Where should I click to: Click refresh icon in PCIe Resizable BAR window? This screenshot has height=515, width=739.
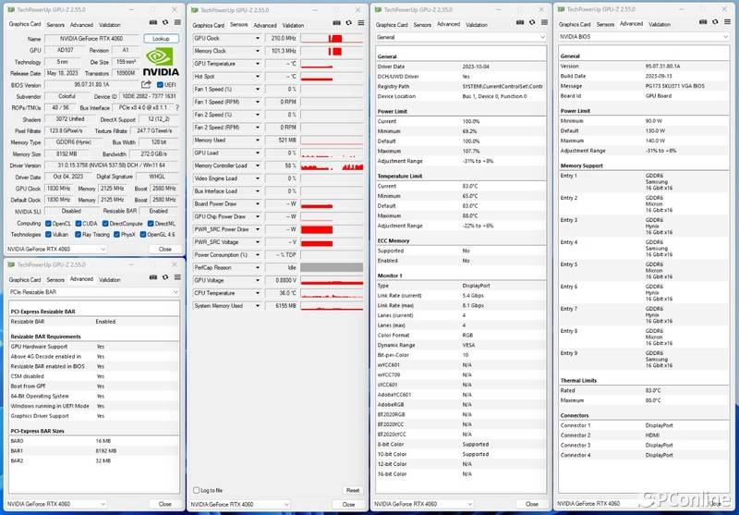165,277
